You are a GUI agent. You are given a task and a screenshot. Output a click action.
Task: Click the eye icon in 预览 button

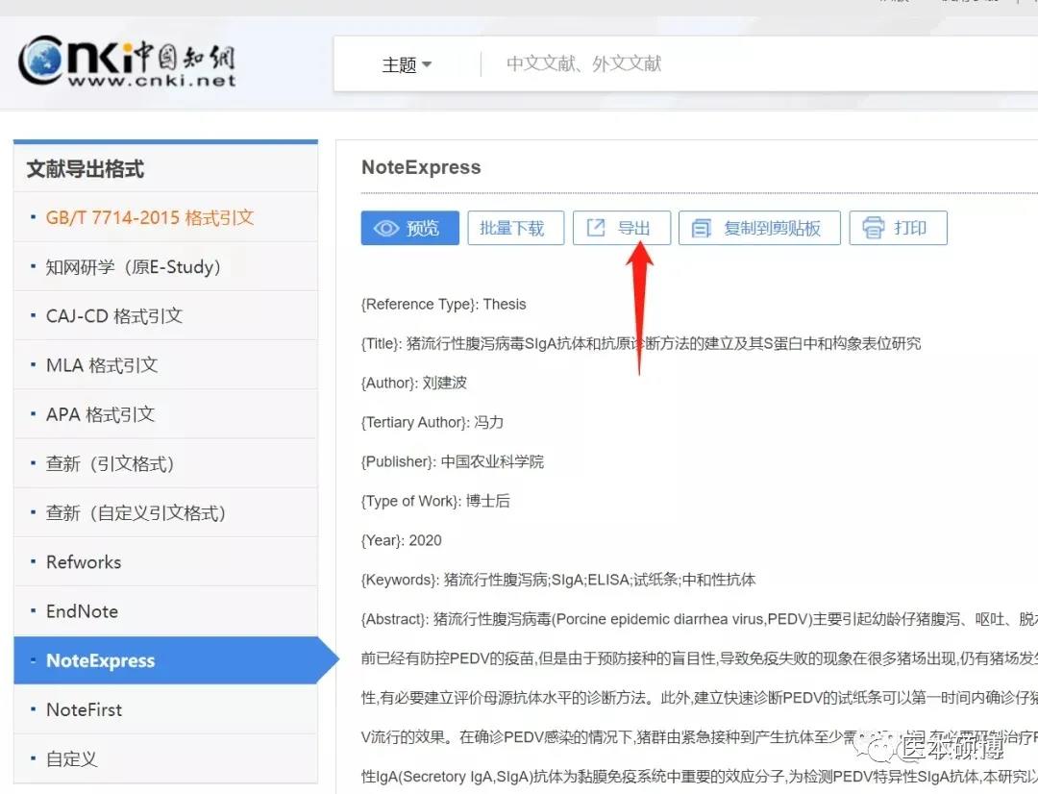(x=386, y=229)
